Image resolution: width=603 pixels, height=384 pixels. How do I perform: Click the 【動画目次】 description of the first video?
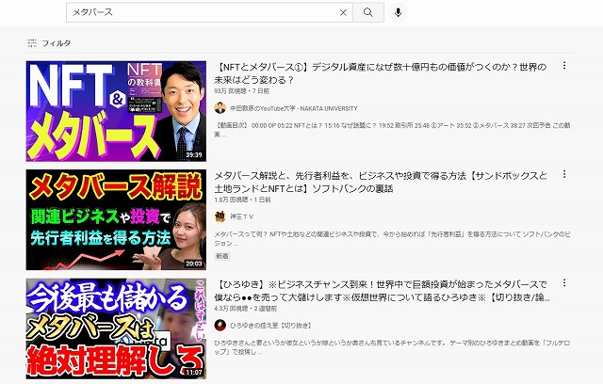coord(392,130)
